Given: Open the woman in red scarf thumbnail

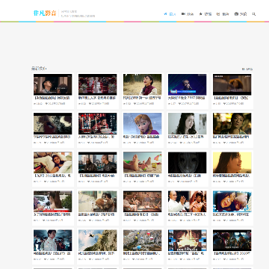Looking at the screenshot, I should click(143, 84).
